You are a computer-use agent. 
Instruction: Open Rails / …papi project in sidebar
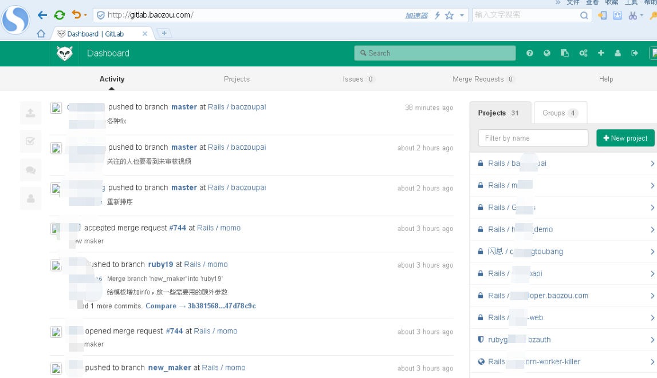515,273
